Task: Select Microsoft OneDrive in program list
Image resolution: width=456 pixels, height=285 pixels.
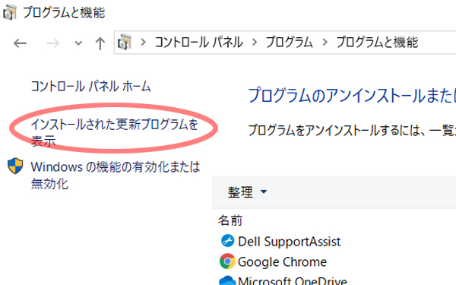Action: 293,280
